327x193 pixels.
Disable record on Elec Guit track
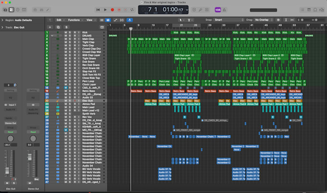[x=75, y=101]
